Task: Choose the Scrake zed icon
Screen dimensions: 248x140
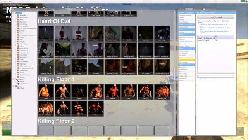Action: (63, 108)
